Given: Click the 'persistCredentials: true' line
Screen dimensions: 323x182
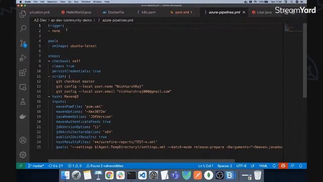Looking at the screenshot, I should click(x=76, y=71).
